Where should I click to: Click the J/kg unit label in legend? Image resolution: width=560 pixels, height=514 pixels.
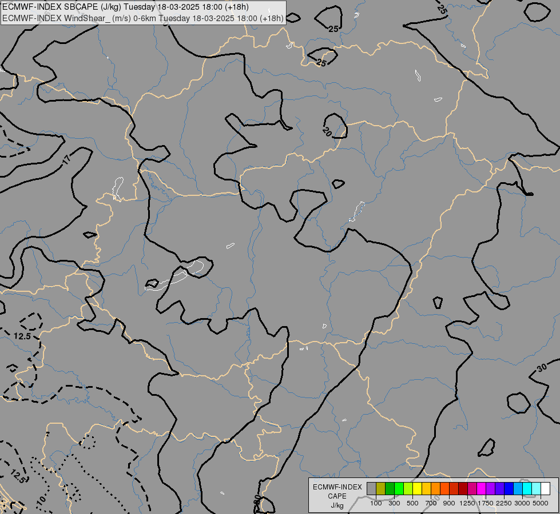click(337, 505)
